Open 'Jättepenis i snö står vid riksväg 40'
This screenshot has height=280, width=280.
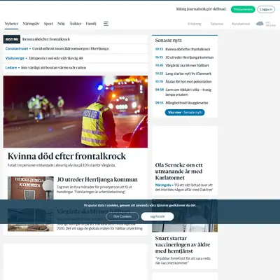(56, 58)
